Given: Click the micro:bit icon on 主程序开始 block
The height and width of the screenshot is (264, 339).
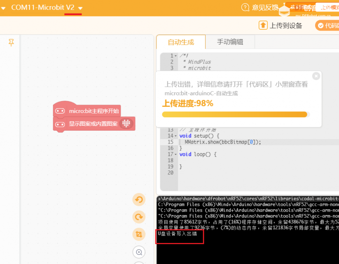Looking at the screenshot, I should tap(60, 111).
